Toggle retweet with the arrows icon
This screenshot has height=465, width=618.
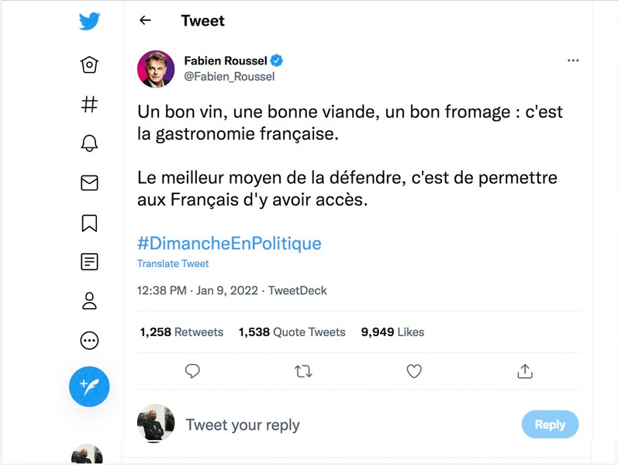pos(303,371)
